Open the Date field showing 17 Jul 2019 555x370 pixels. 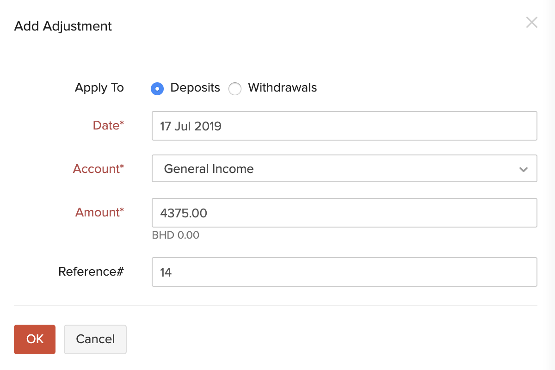click(x=345, y=126)
